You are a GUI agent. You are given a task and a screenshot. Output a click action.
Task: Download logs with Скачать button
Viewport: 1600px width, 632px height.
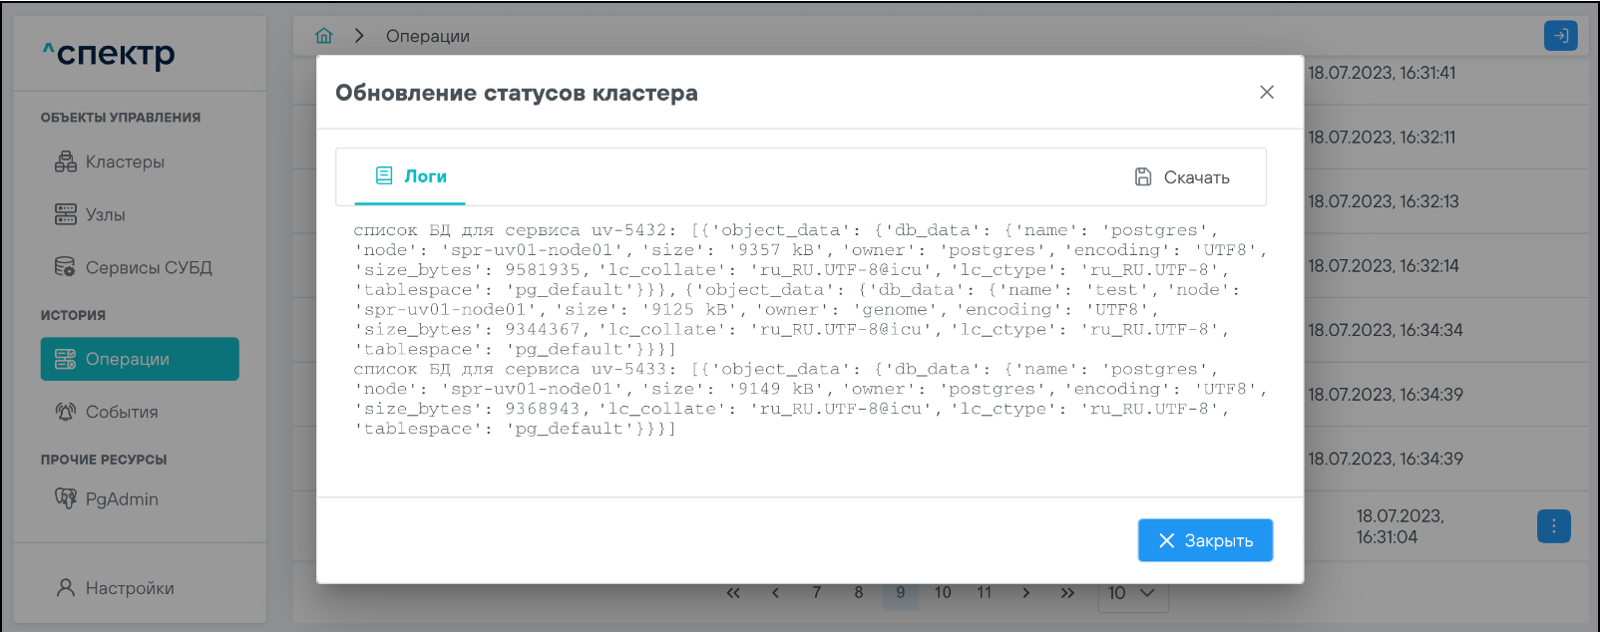1182,177
